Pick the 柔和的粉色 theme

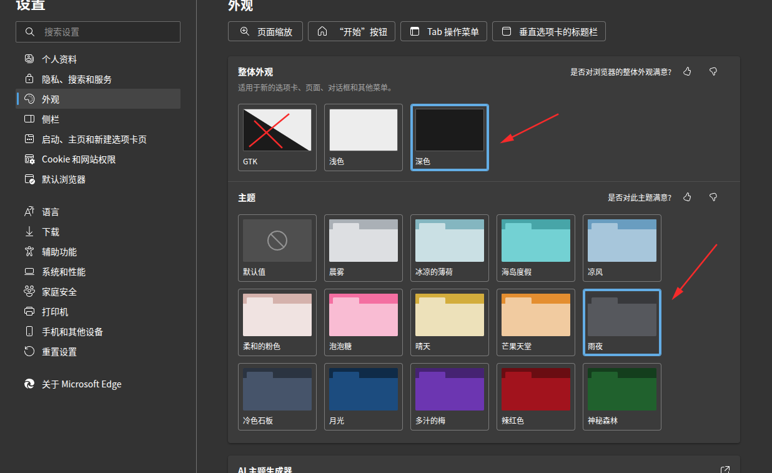(x=277, y=322)
